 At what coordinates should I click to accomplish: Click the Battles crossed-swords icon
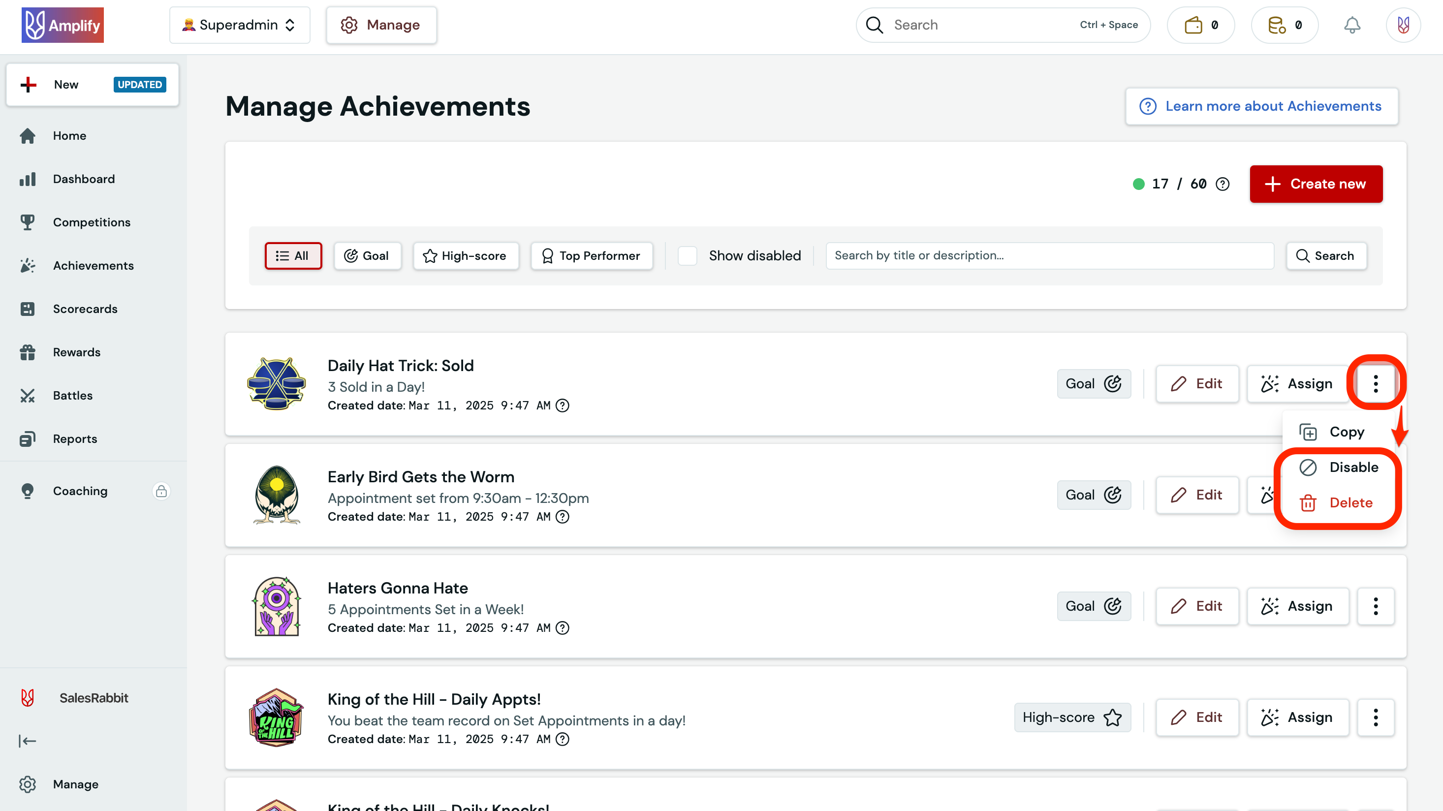pyautogui.click(x=28, y=395)
